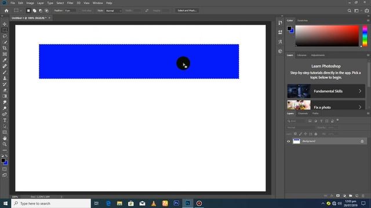Select the Eraser tool
371x208 pixels.
pyautogui.click(x=5, y=90)
